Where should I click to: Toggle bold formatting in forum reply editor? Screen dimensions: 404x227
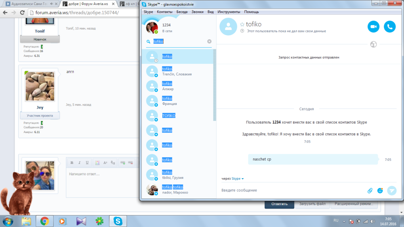(x=72, y=163)
